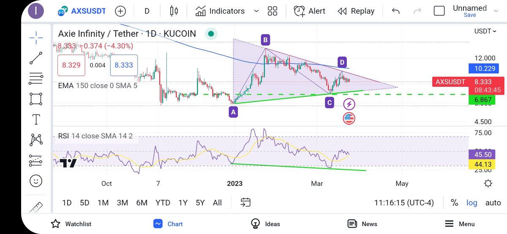Image resolution: width=507 pixels, height=234 pixels.
Task: Open the USDT currency dropdown
Action: [x=485, y=31]
